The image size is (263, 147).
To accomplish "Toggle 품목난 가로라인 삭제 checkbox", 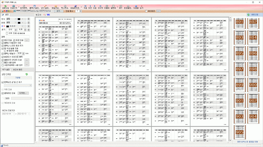I will pyautogui.click(x=3, y=43).
